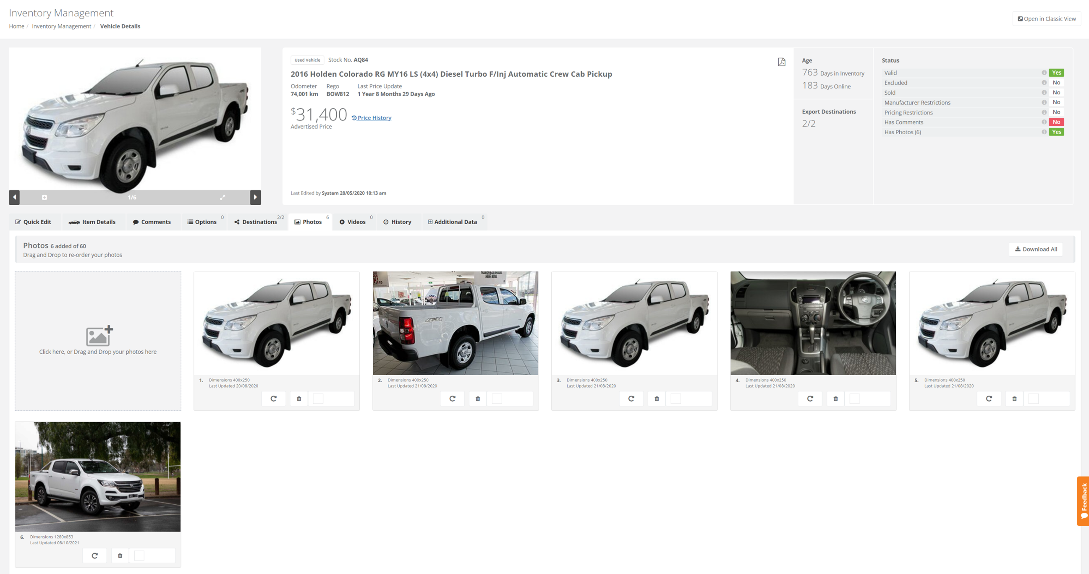This screenshot has width=1089, height=574.
Task: Click the stock number AQ84
Action: pyautogui.click(x=361, y=60)
